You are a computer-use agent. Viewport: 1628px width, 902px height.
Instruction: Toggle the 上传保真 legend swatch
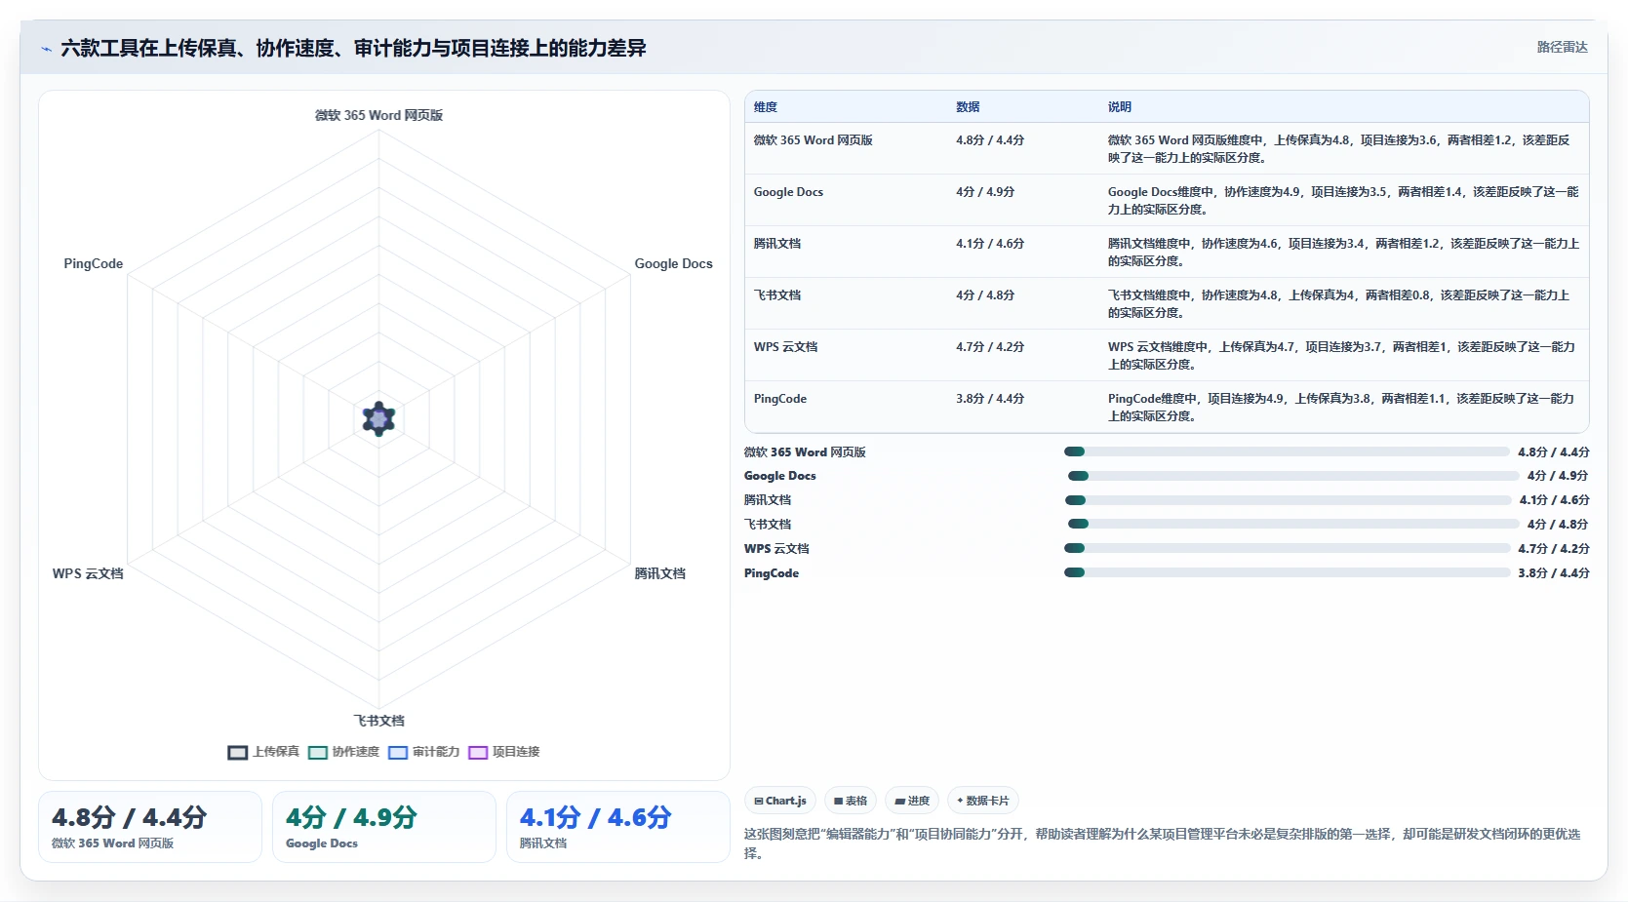coord(238,752)
